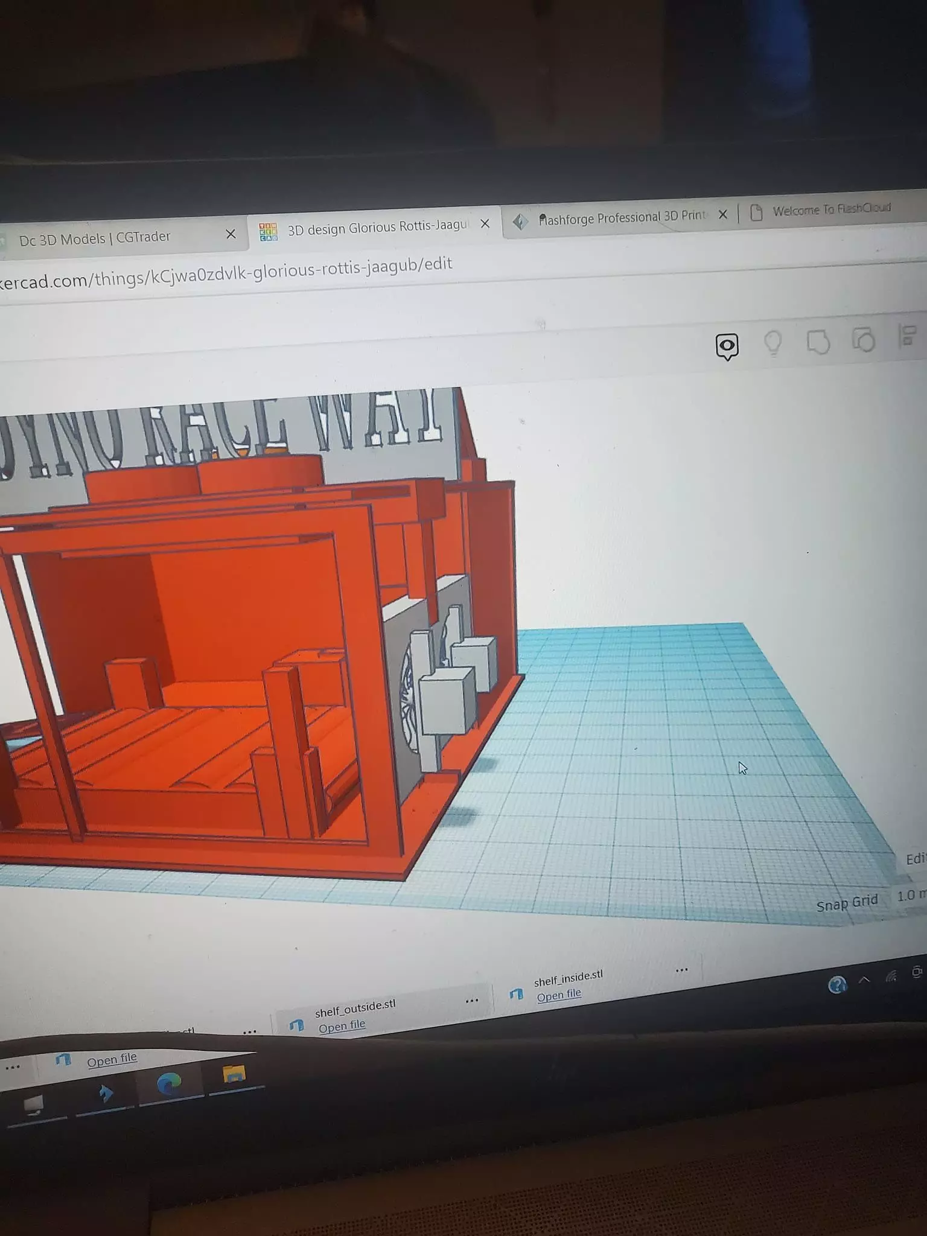Click the leftmost Open file link
This screenshot has width=927, height=1236.
(x=112, y=1060)
